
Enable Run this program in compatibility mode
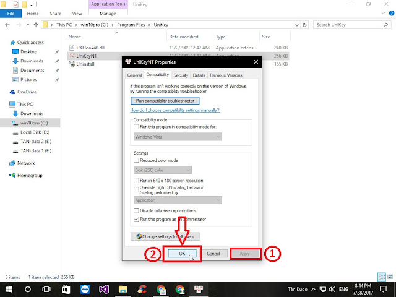point(136,127)
